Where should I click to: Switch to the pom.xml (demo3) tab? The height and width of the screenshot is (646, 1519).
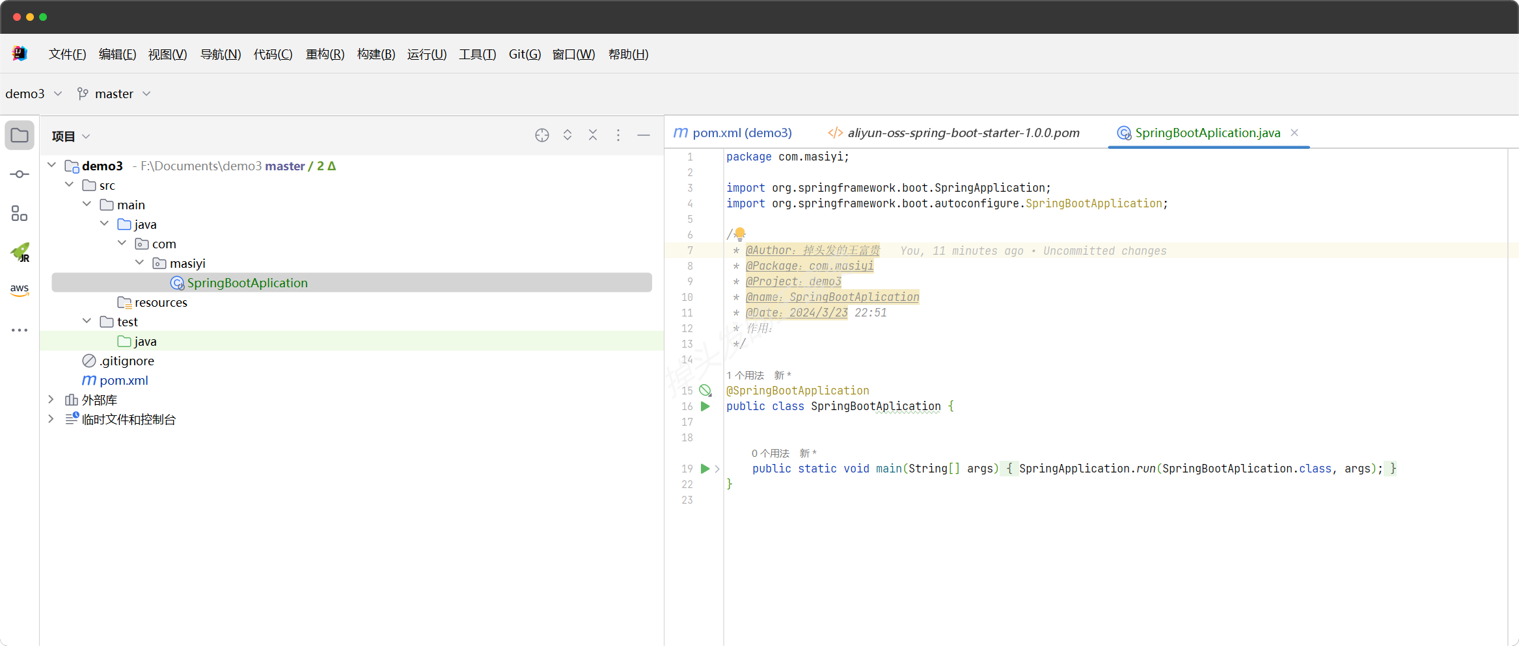pos(733,133)
